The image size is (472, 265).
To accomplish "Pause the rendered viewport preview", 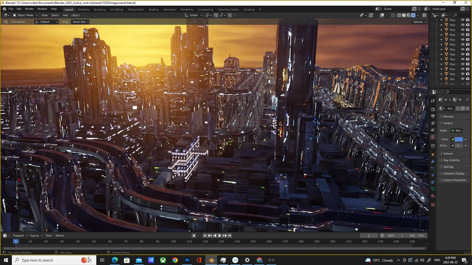I will 424,15.
